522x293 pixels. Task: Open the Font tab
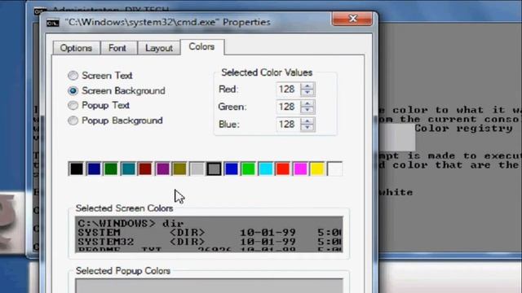pyautogui.click(x=117, y=48)
